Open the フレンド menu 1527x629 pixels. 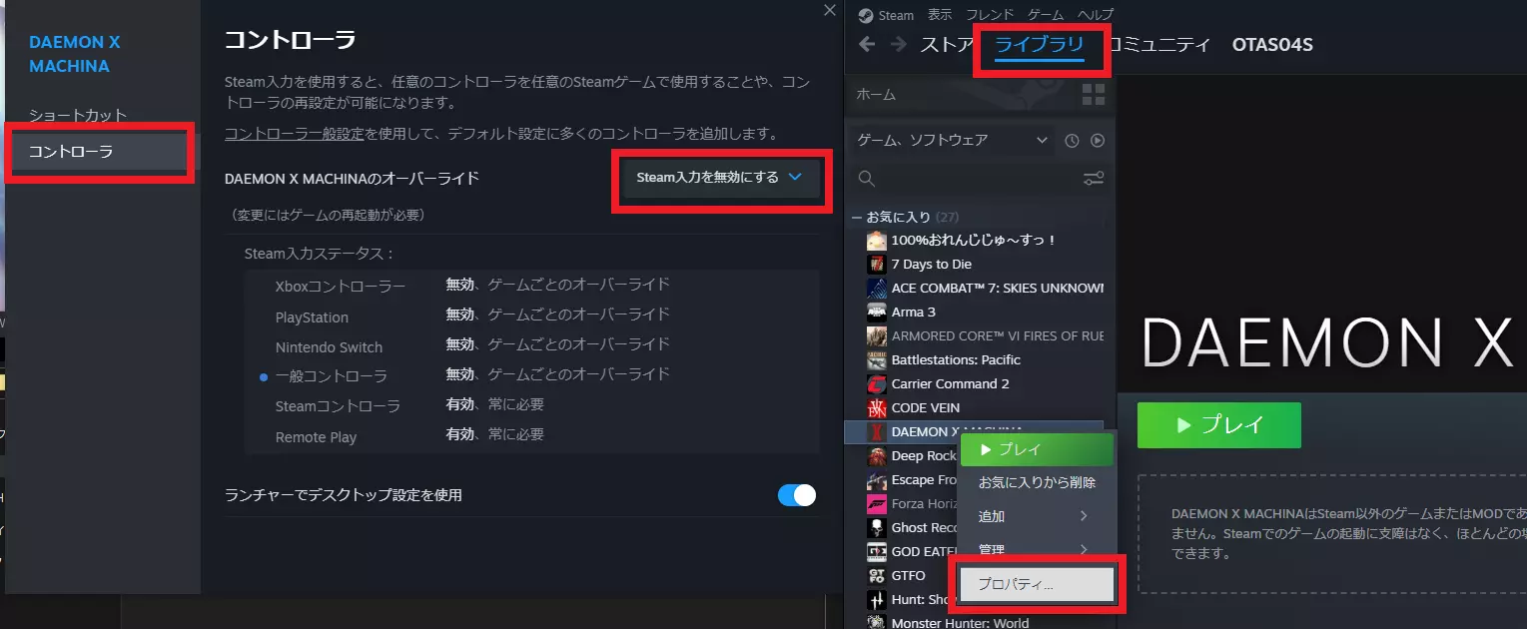[x=990, y=15]
